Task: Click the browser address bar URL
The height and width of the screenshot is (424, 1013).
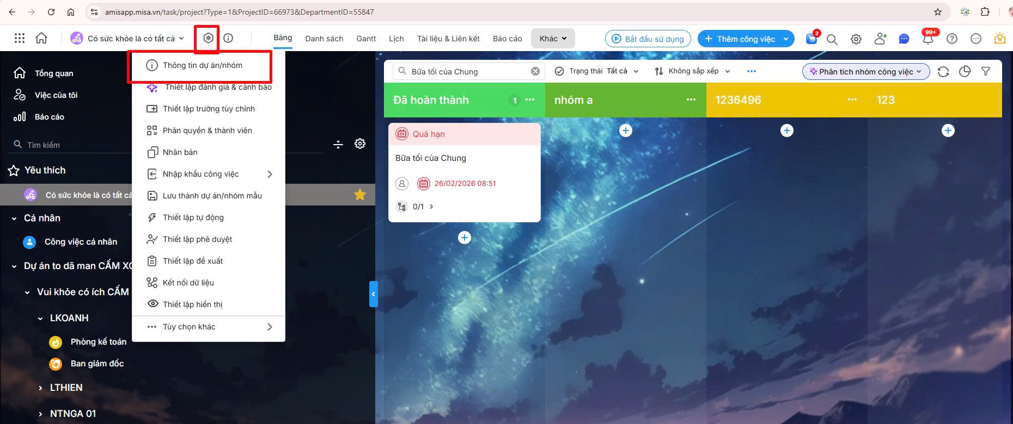Action: 240,12
